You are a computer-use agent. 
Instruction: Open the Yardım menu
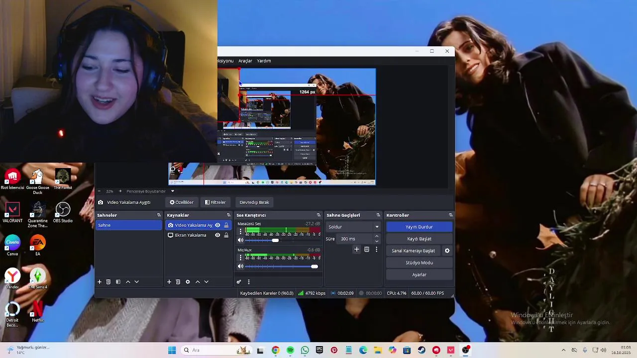click(264, 61)
